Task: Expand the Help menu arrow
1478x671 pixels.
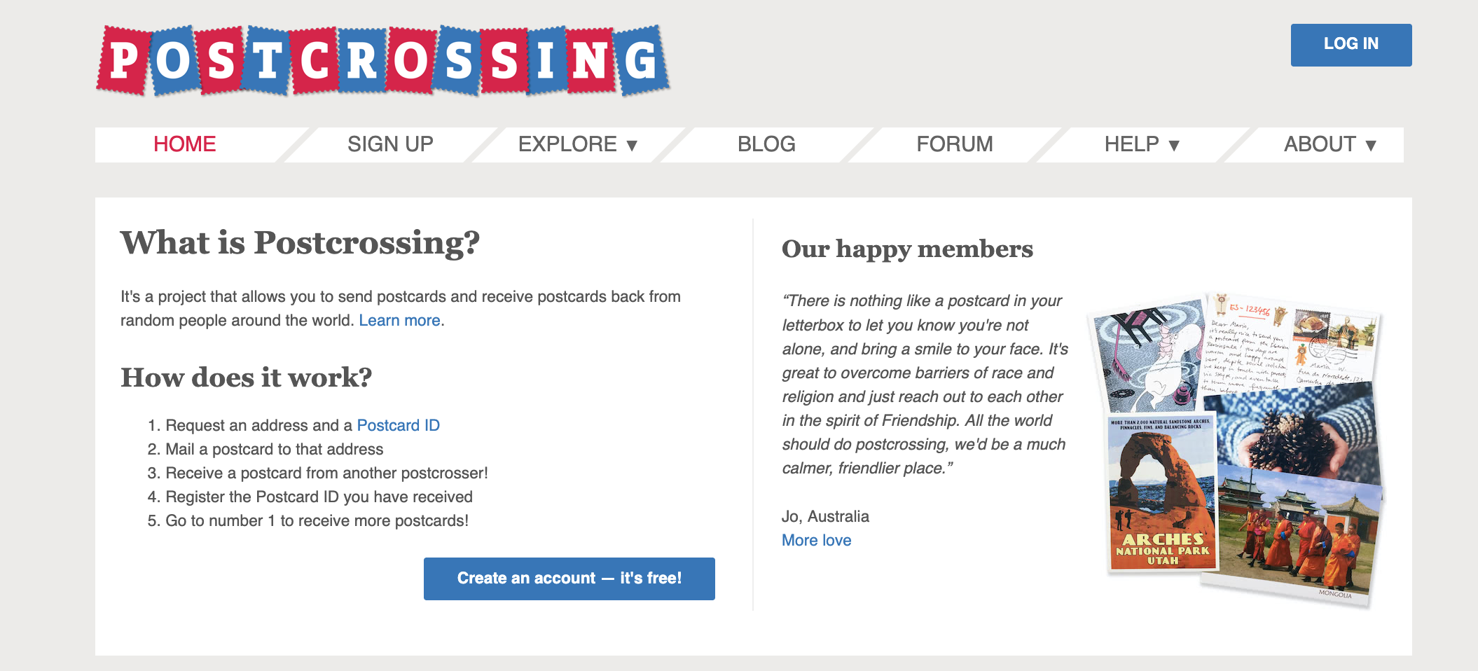Action: tap(1174, 145)
